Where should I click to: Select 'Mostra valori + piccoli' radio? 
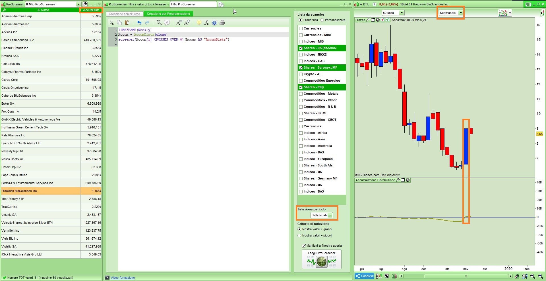pos(299,235)
